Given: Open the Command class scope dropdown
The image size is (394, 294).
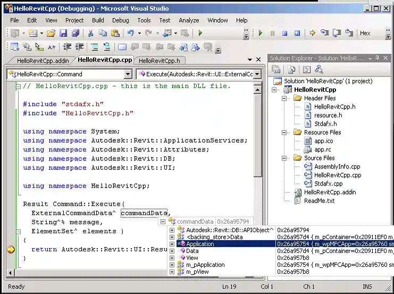Looking at the screenshot, I should (128, 74).
